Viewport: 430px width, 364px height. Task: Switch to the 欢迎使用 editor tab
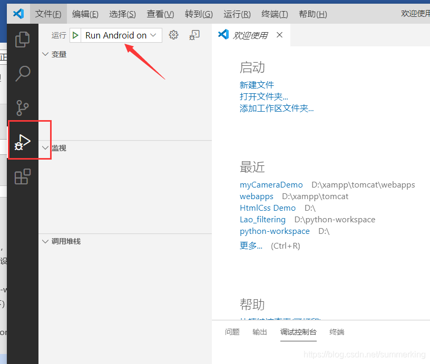pos(250,35)
